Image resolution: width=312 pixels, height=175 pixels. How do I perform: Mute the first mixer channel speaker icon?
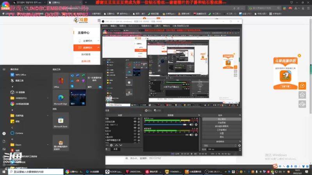pyautogui.click(x=191, y=124)
